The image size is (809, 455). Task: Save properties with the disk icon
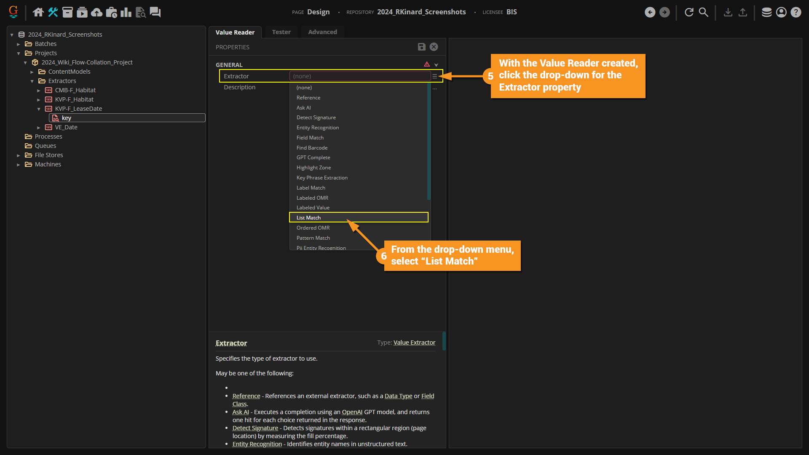coord(421,47)
